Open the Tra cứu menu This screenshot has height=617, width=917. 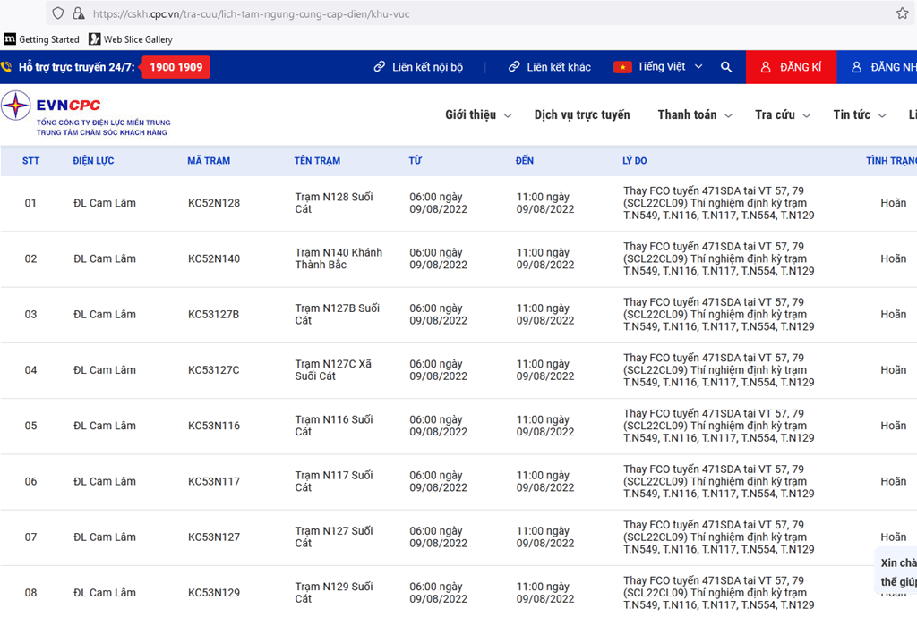point(782,114)
